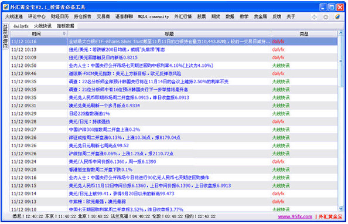Open the 深证成指 报8179.04点 headline

click(125, 138)
